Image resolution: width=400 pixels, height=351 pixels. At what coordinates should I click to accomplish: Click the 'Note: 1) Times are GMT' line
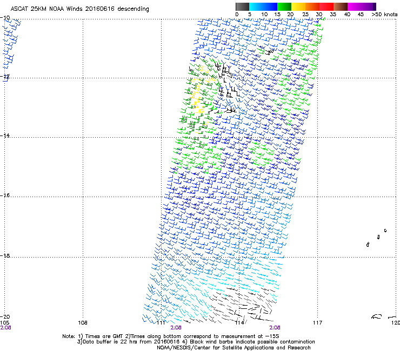click(171, 336)
